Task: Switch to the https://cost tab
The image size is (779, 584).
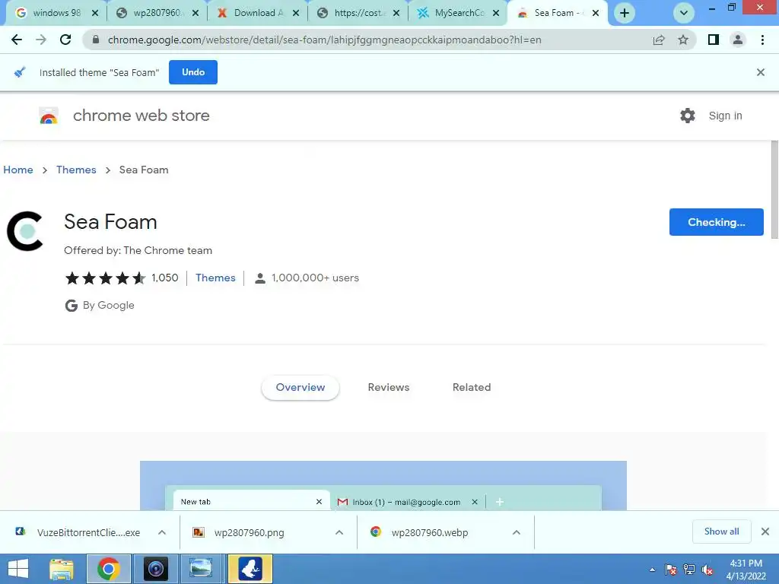Action: [x=358, y=13]
